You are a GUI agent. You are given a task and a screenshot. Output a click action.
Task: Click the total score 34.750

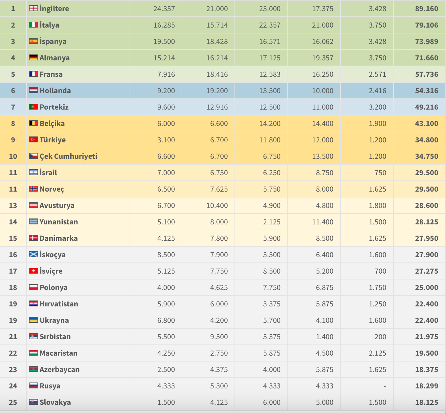427,156
